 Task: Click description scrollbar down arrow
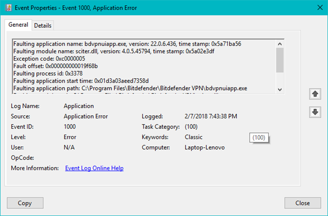[280, 90]
